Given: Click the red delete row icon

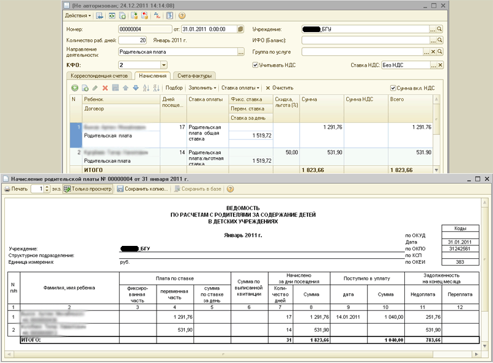Looking at the screenshot, I should click(105, 88).
